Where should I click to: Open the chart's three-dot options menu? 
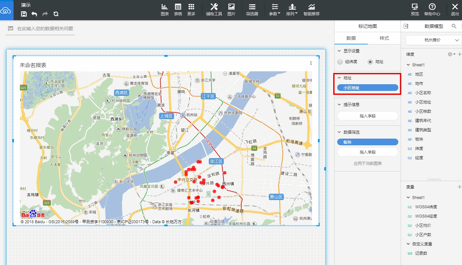point(311,63)
